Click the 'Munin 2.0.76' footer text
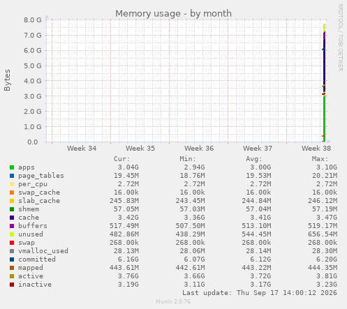Screen dimensions: 347x309 (x=173, y=301)
